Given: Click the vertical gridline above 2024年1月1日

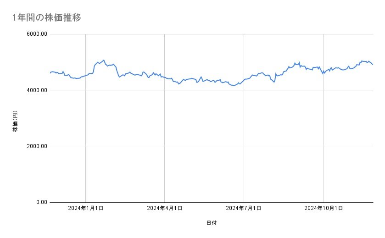Looking at the screenshot, I should point(86,138).
